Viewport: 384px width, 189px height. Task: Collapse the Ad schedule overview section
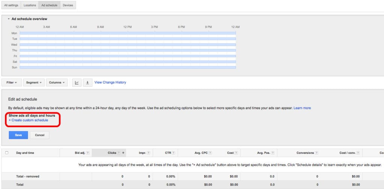pyautogui.click(x=9, y=19)
